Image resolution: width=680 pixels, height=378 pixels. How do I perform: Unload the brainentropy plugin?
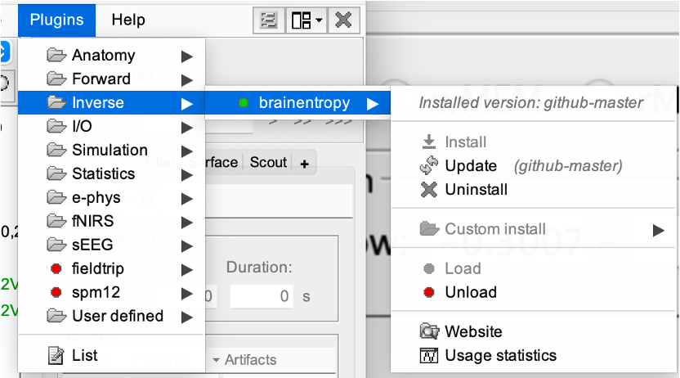point(471,292)
